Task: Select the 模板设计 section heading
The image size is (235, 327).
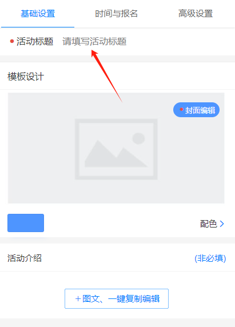Action: (26, 77)
